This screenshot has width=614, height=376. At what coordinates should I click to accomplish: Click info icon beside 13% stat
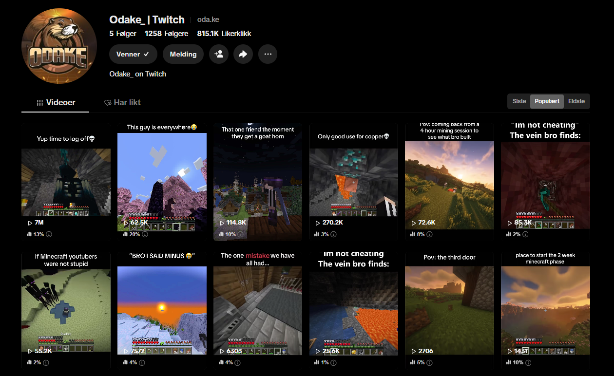pos(49,234)
